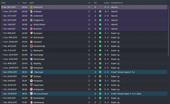Click the TV icon on Bursaspor row
The width and height of the screenshot is (170, 104).
tap(89, 33)
